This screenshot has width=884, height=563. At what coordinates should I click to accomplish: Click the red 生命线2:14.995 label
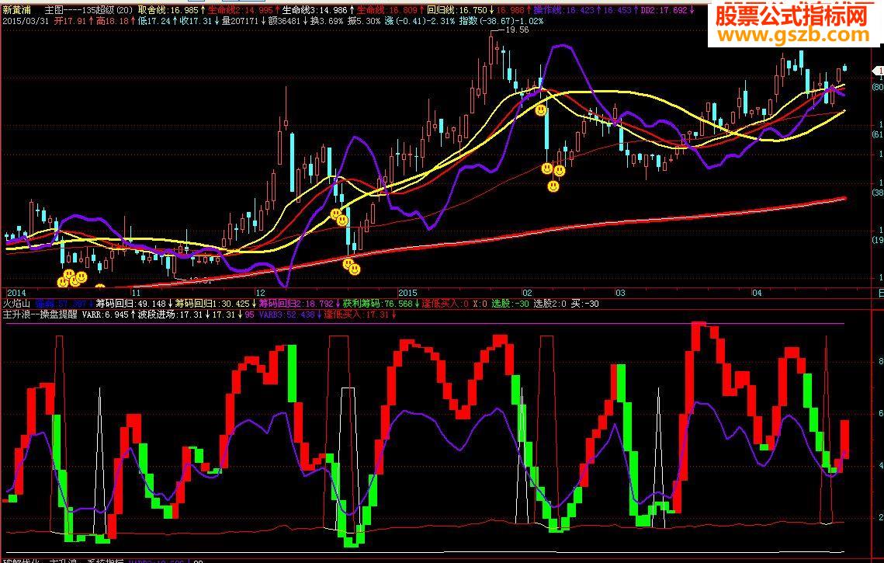(241, 10)
